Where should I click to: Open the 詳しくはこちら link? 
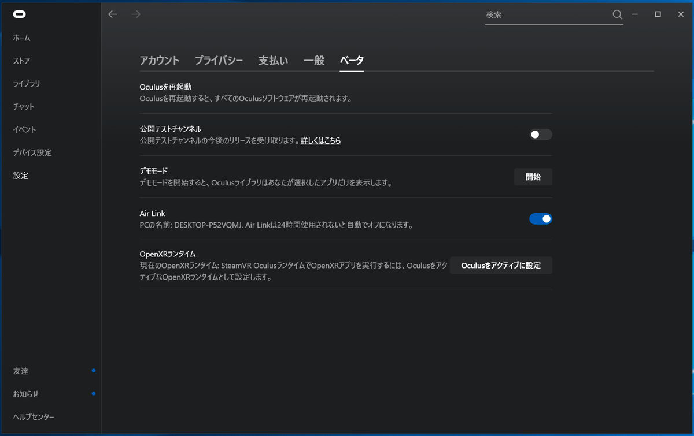pos(320,140)
